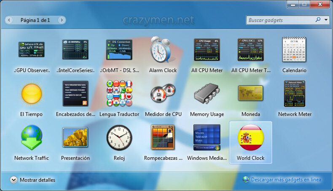Select the Rompecabezas puzzle gadget icon

[x=163, y=137]
